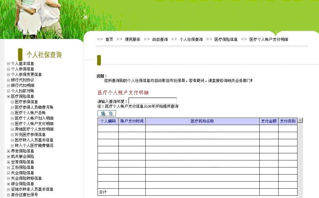Expand the 生育保险信息 plus icon

(x=8, y=162)
